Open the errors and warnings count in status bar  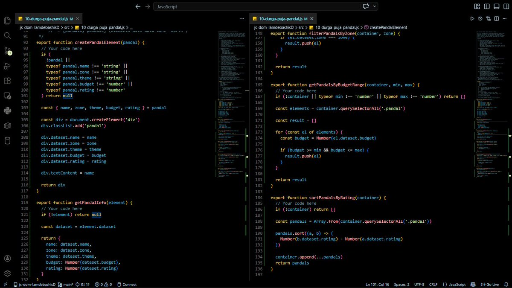click(103, 284)
